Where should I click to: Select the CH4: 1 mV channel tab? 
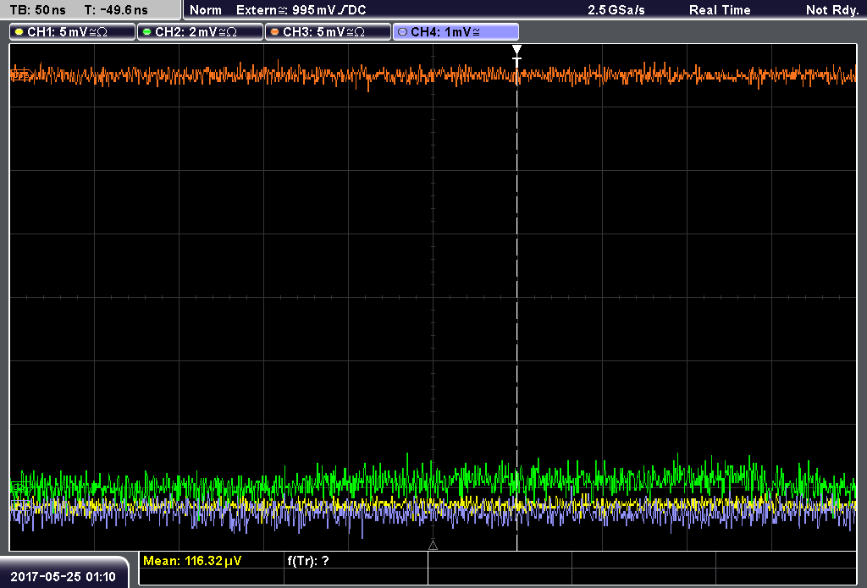(x=456, y=32)
